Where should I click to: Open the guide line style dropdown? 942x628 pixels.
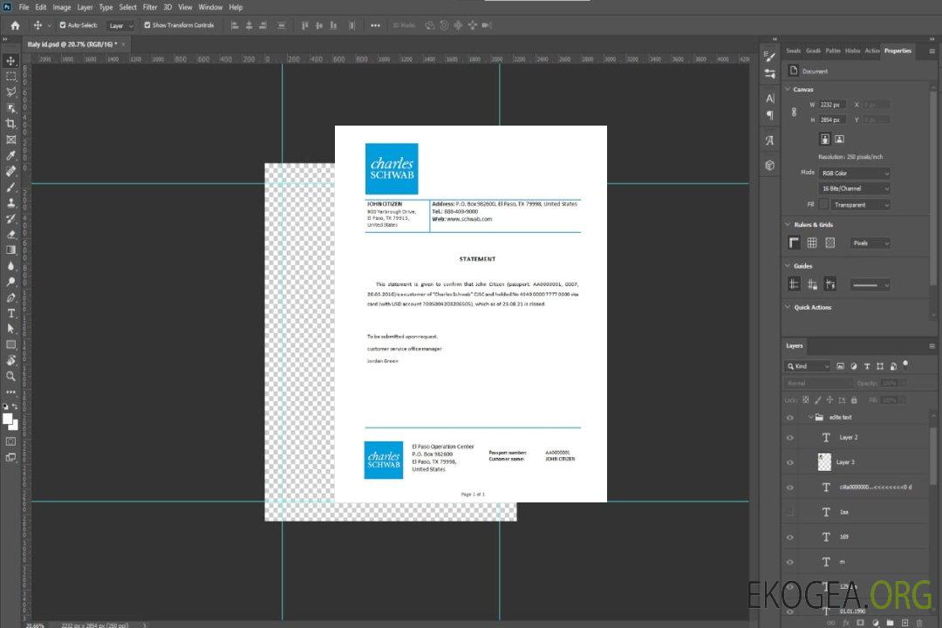[x=870, y=285]
